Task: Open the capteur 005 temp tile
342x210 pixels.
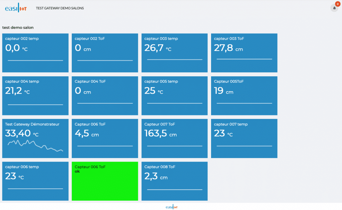Action: point(174,96)
